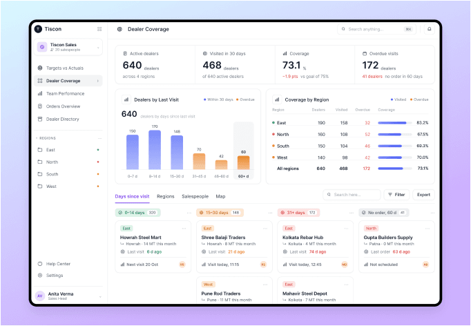Click the Export button
The image size is (471, 326).
tap(423, 195)
